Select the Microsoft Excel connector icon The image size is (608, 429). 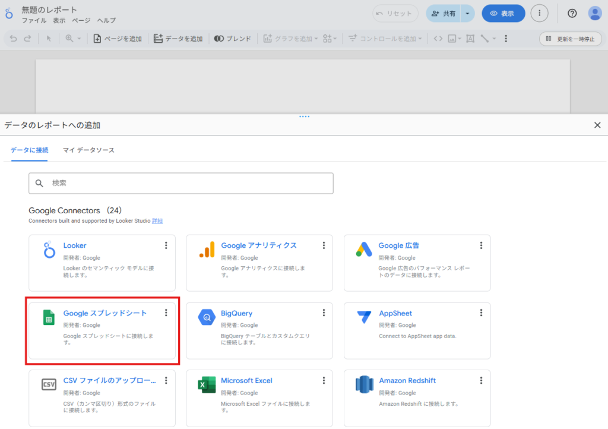206,385
